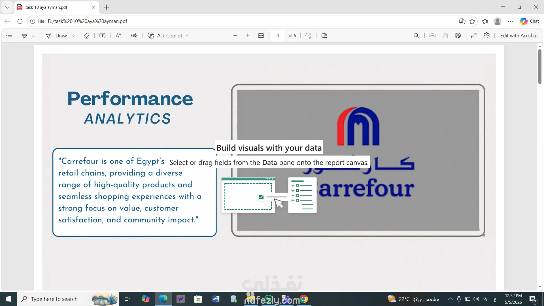Expand the Highlight color options arrow

pyautogui.click(x=34, y=36)
